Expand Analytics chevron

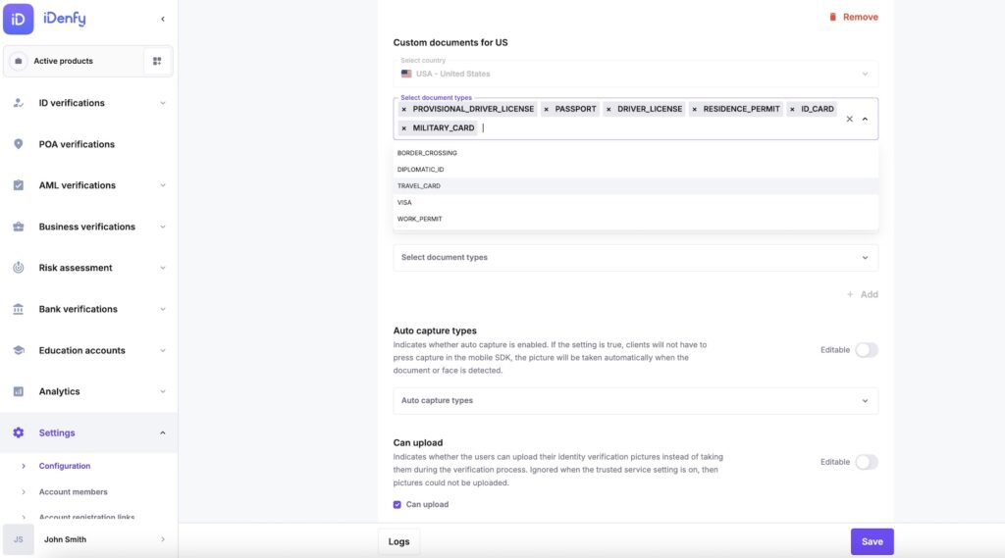click(x=163, y=391)
